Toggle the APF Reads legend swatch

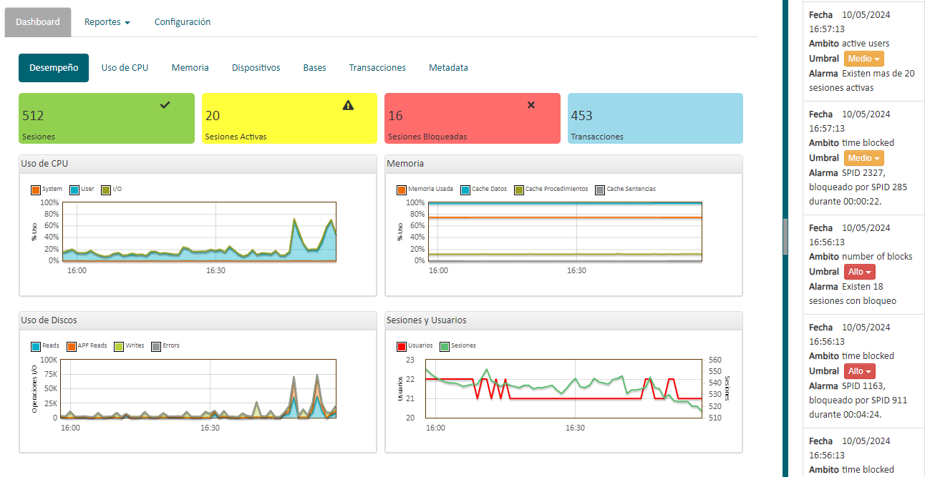72,346
